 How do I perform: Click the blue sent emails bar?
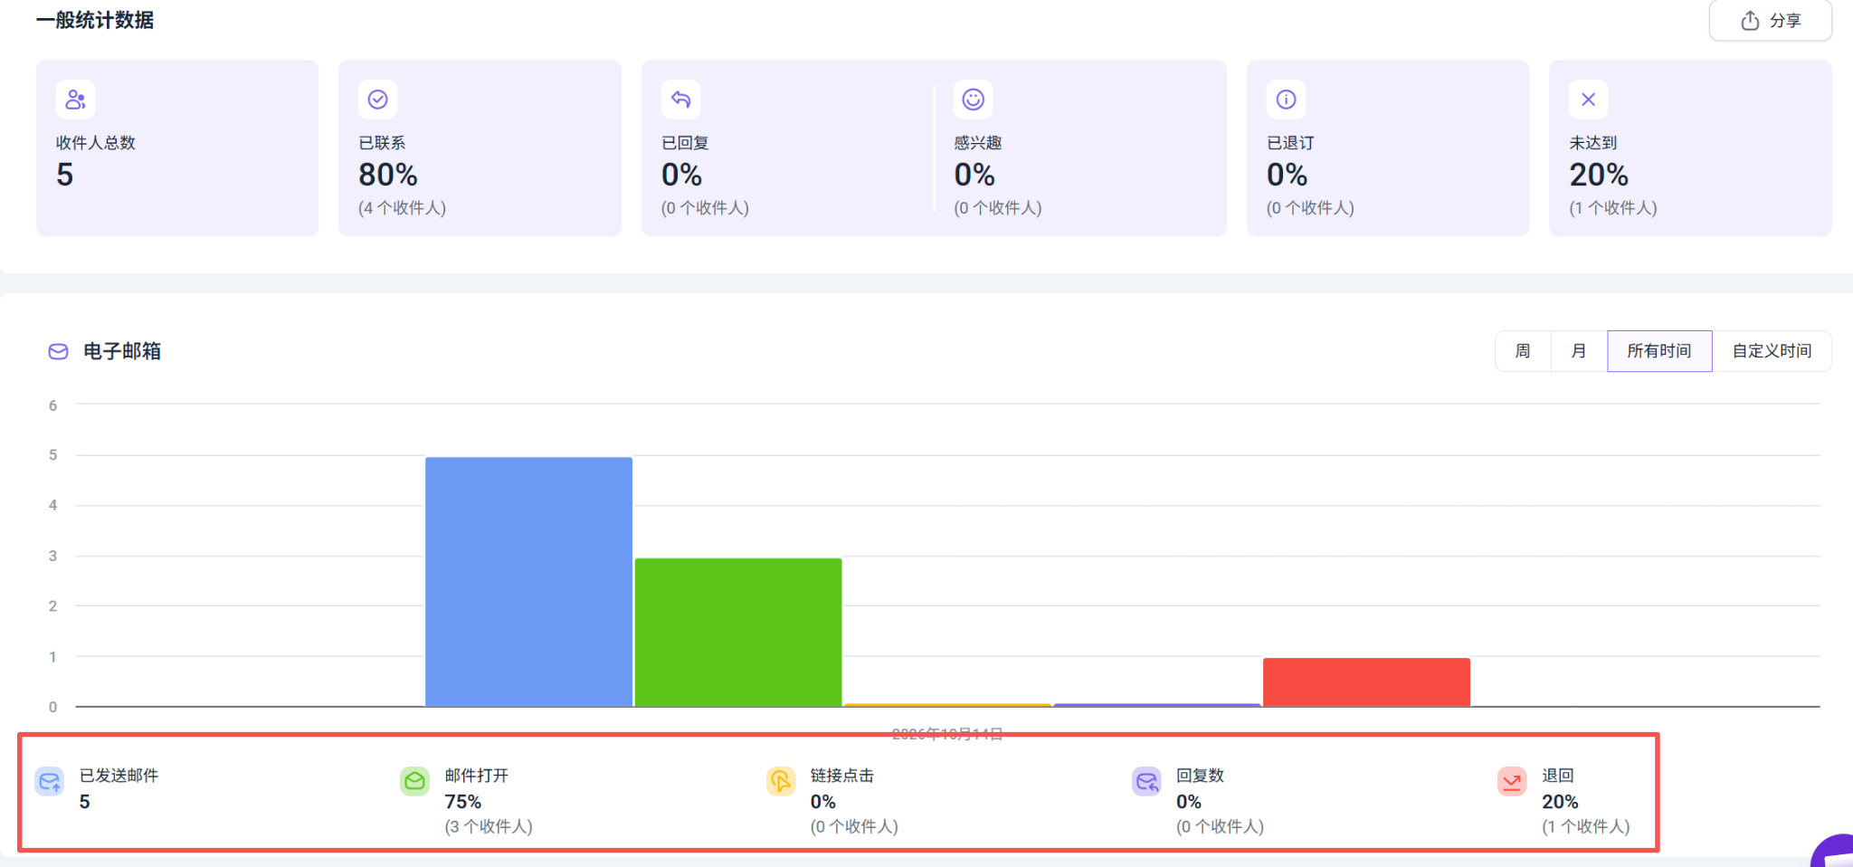coord(529,582)
